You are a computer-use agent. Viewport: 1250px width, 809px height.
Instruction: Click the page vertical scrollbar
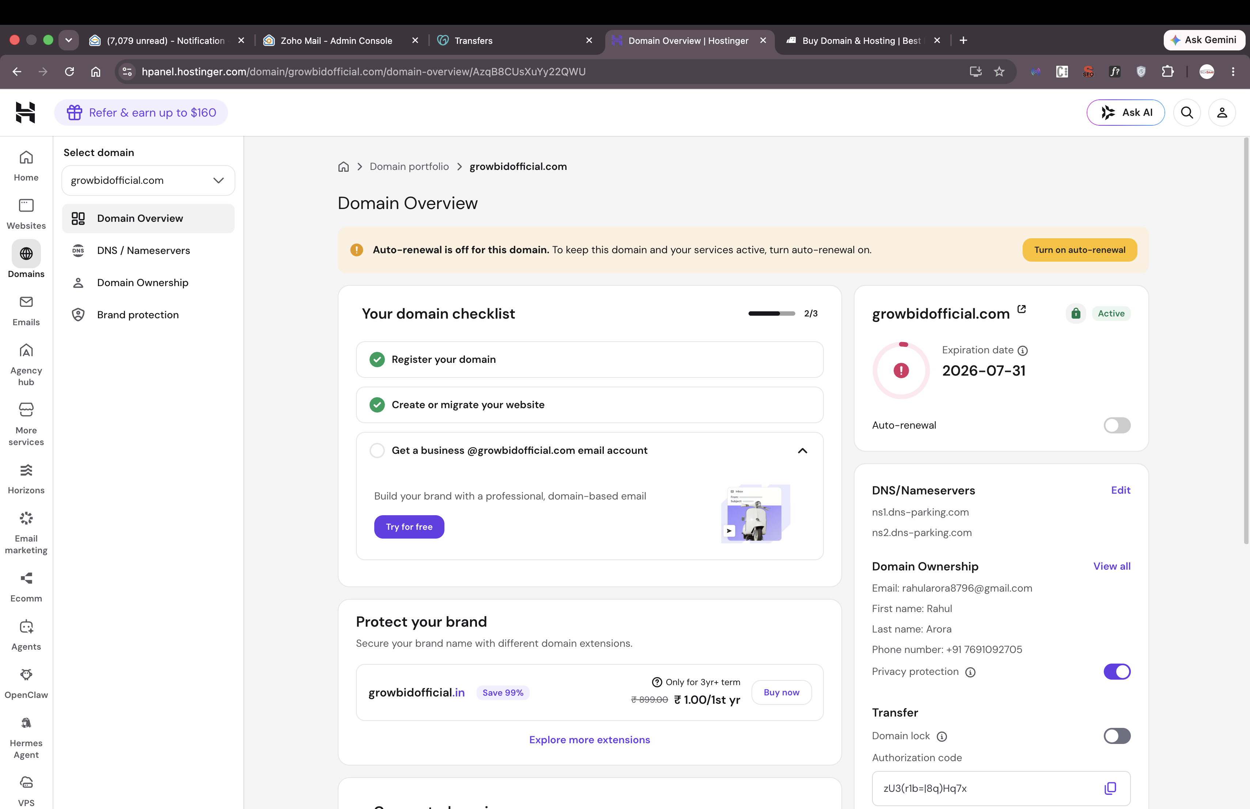[x=1246, y=341]
